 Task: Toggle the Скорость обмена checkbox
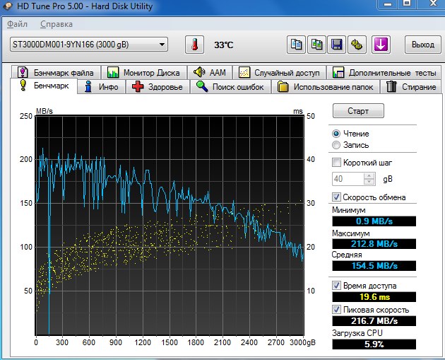point(337,197)
